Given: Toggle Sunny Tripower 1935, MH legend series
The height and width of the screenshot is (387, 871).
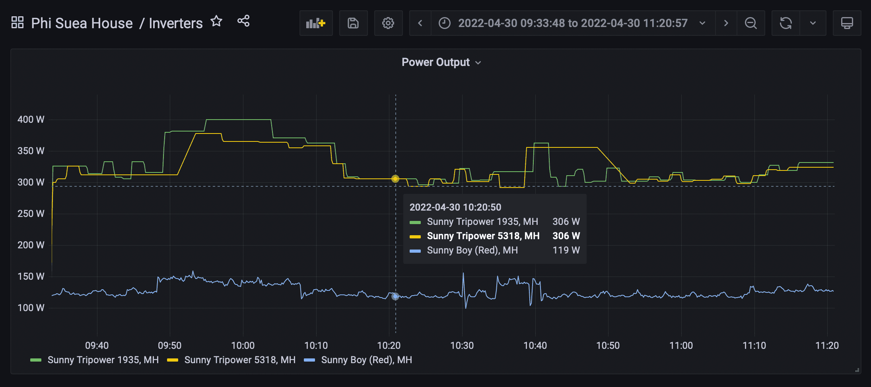Looking at the screenshot, I should (x=103, y=360).
